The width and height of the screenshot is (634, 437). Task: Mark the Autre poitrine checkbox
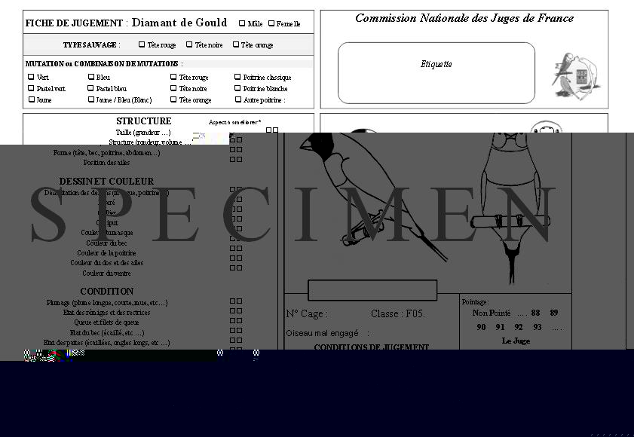[237, 99]
